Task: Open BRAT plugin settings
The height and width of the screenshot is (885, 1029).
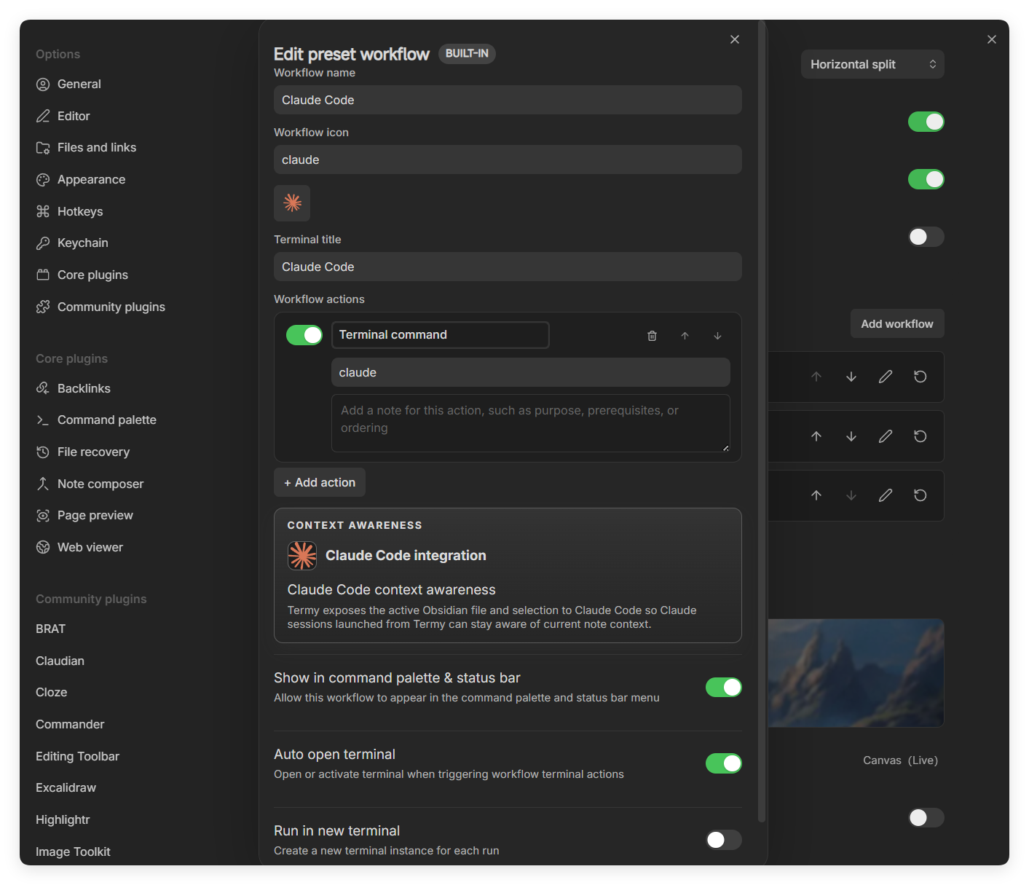Action: point(50,629)
